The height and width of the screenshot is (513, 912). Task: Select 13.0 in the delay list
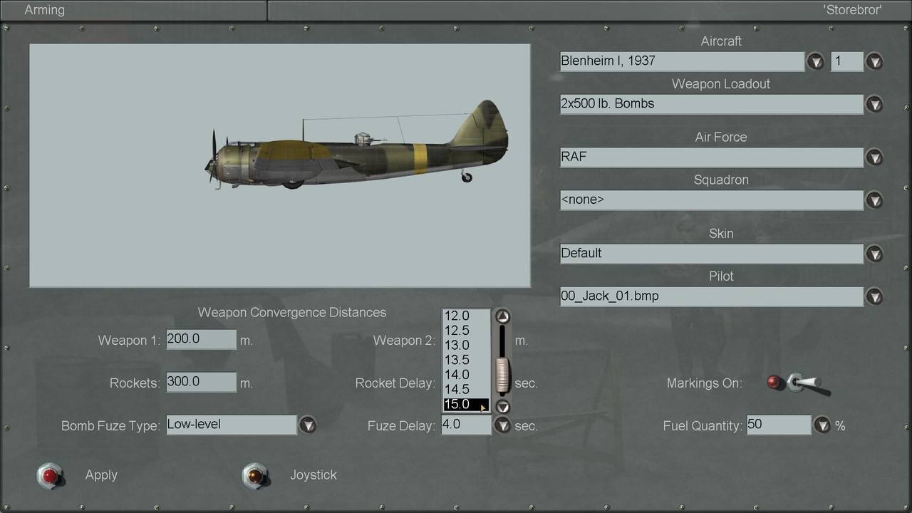[466, 346]
